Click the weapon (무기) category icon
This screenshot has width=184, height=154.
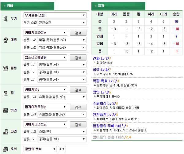click(6, 19)
